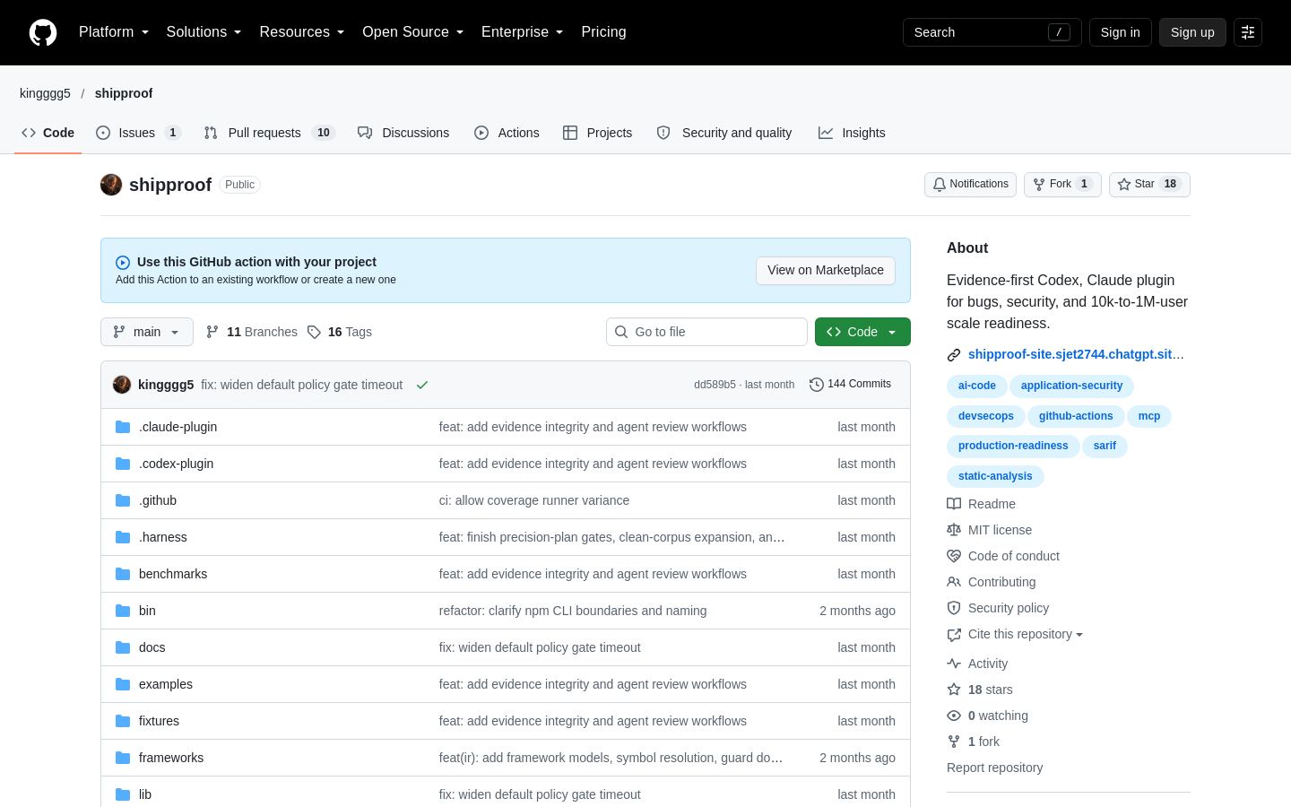Screen dimensions: 1291x807
Task: Expand the Enterprise dropdown
Action: point(522,32)
